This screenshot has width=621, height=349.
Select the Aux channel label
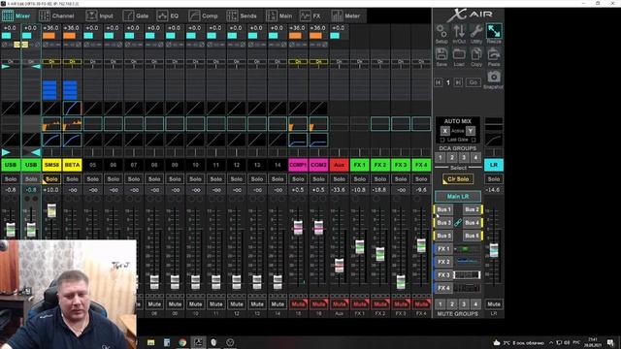pos(339,165)
